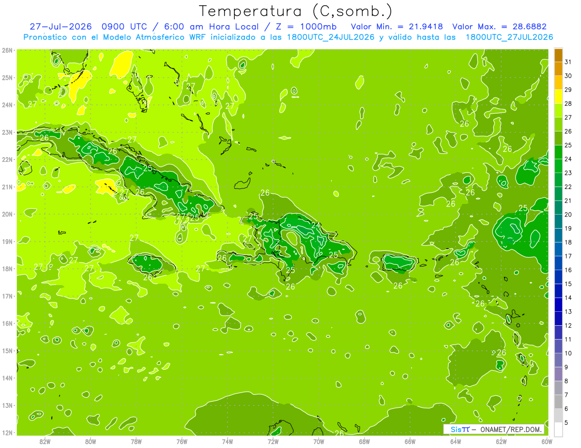Click the orange color-scale swatch between 30 and 31

click(558, 69)
